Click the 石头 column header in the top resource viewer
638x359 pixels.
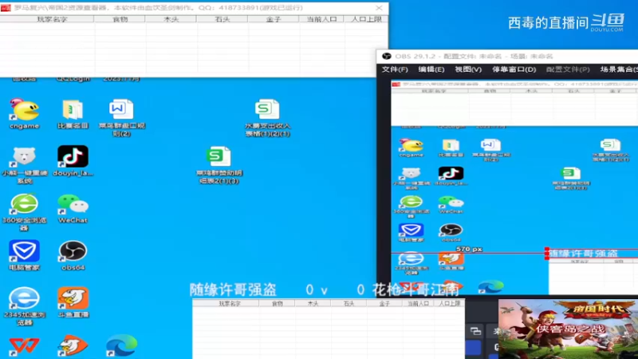coord(223,19)
